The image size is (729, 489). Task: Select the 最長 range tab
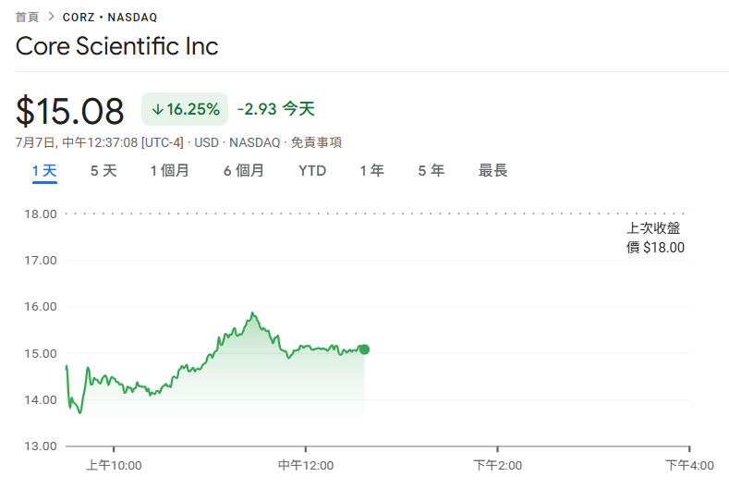(492, 171)
